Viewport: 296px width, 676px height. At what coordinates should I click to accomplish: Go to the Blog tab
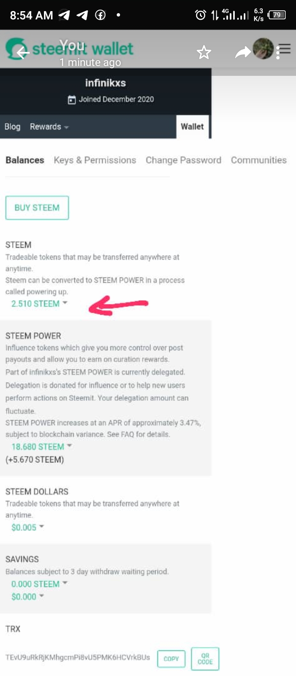(12, 127)
